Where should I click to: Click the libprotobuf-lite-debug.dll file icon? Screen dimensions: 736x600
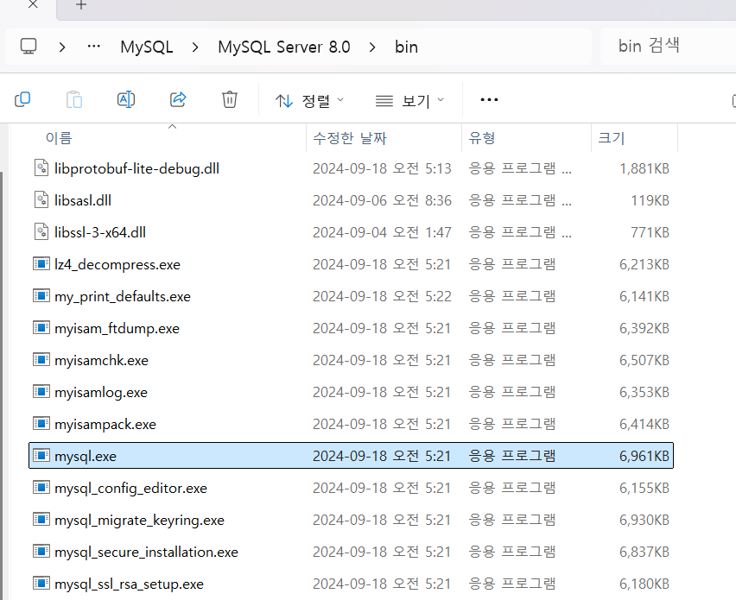41,168
